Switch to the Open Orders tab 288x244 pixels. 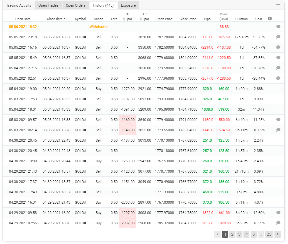pyautogui.click(x=76, y=5)
